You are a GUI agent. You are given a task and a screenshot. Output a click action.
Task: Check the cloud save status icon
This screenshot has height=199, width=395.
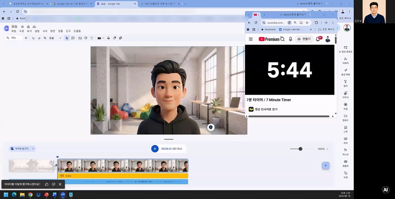(34, 27)
